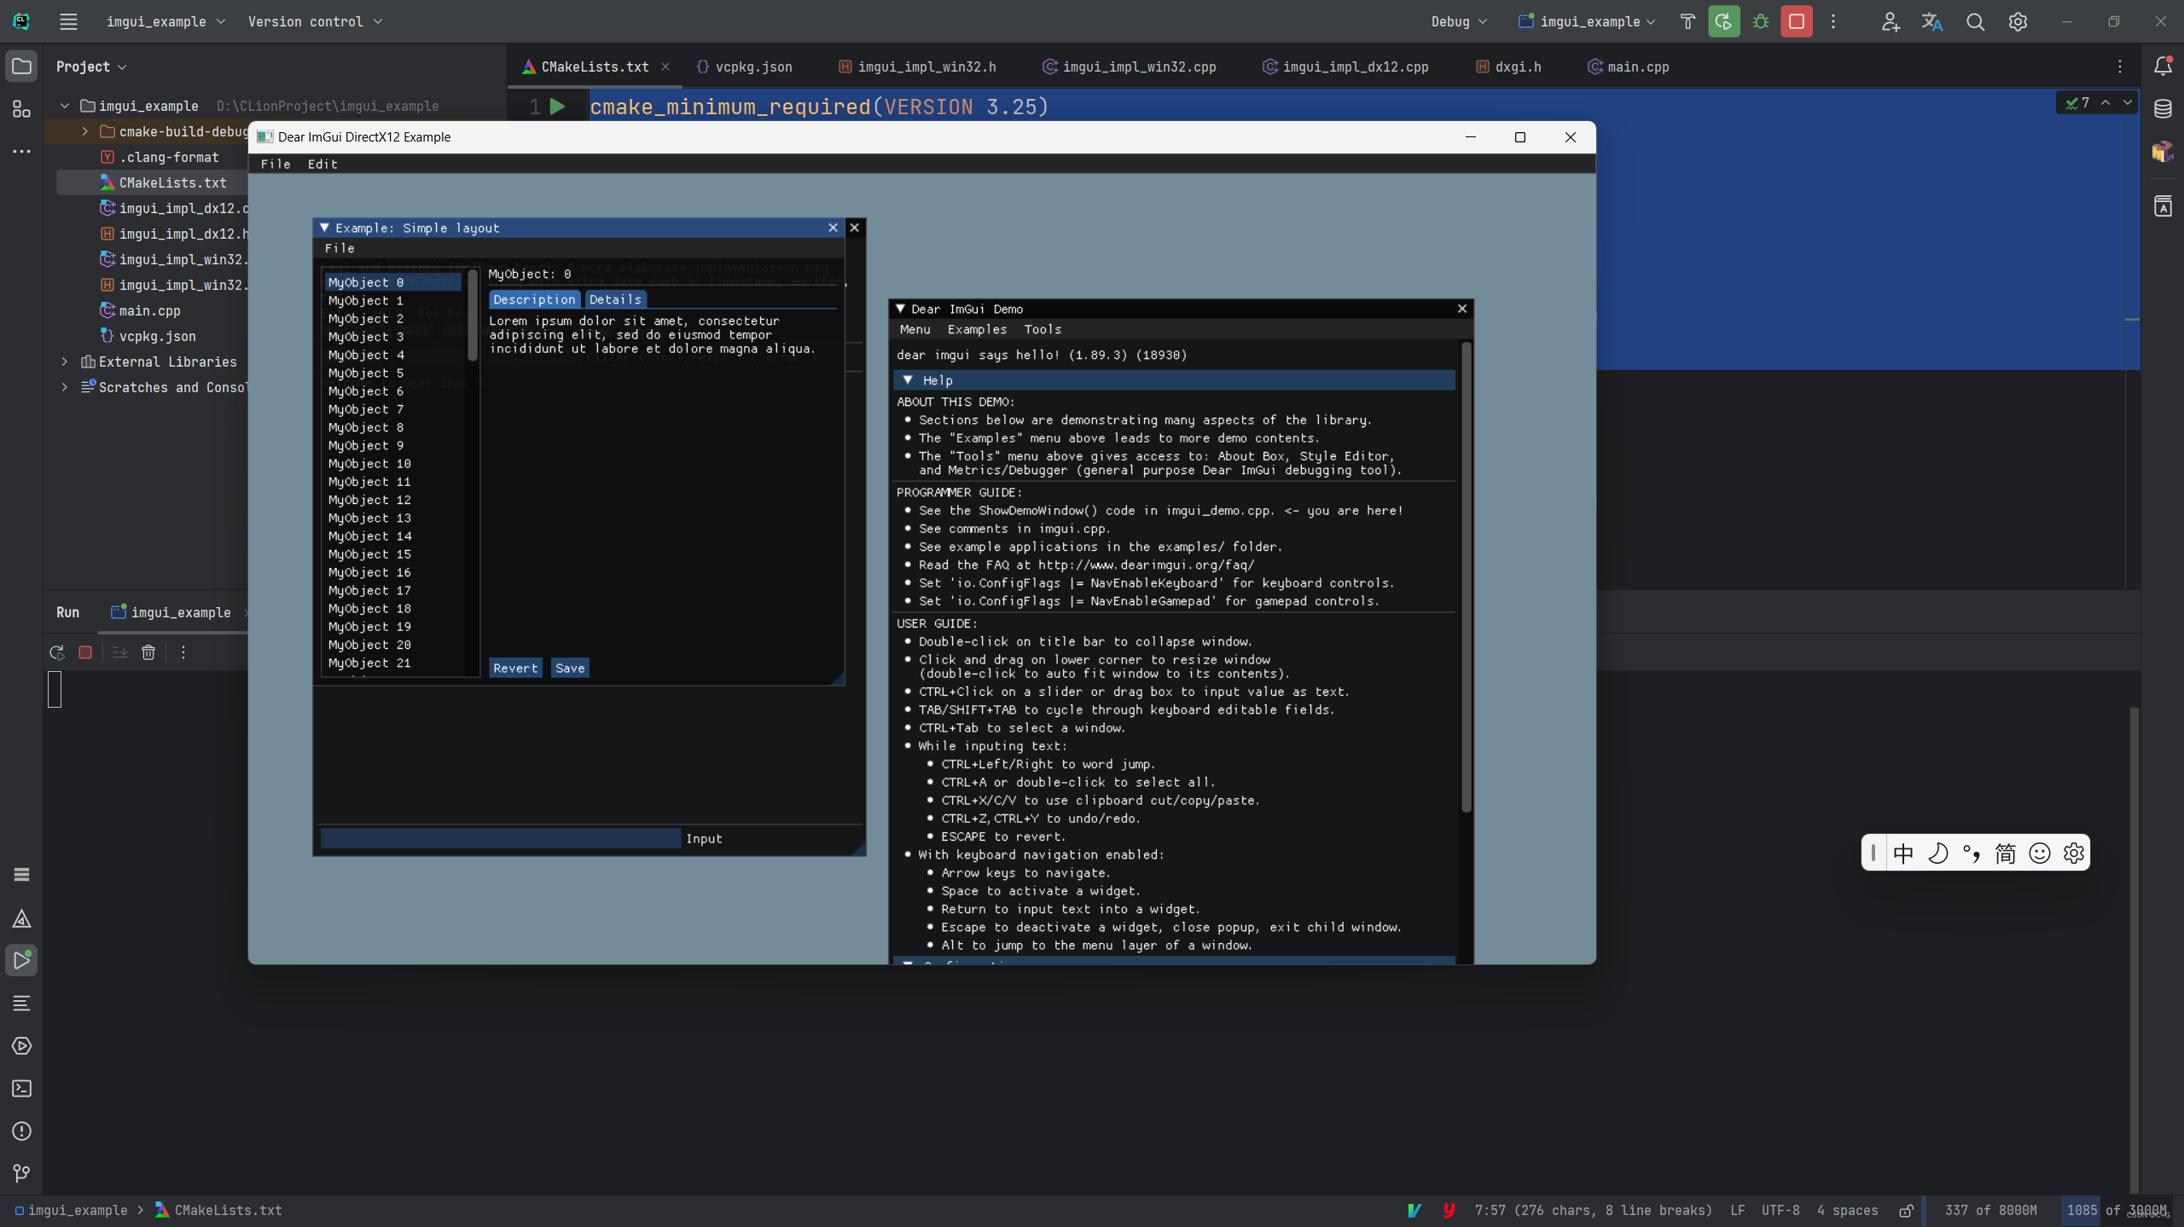Image resolution: width=2184 pixels, height=1227 pixels.
Task: Open the Terminal tool window icon
Action: pos(21,1089)
